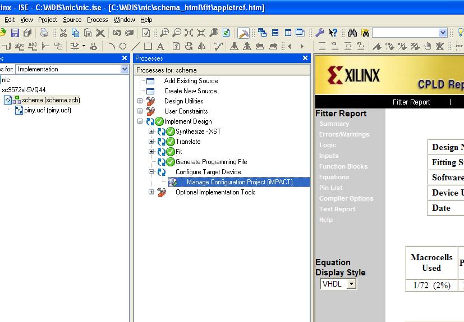The width and height of the screenshot is (464, 322).
Task: Click the Redo arrow icon
Action: [129, 33]
